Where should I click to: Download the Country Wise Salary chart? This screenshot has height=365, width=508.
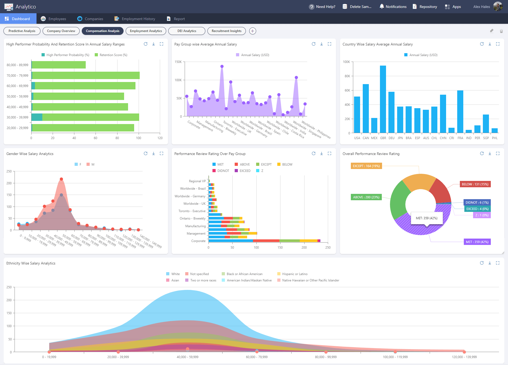click(490, 44)
